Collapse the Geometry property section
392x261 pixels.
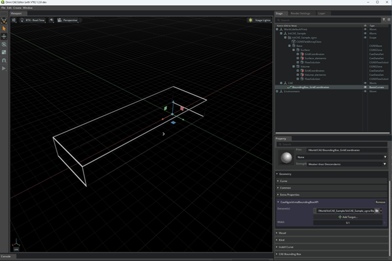coord(332,174)
